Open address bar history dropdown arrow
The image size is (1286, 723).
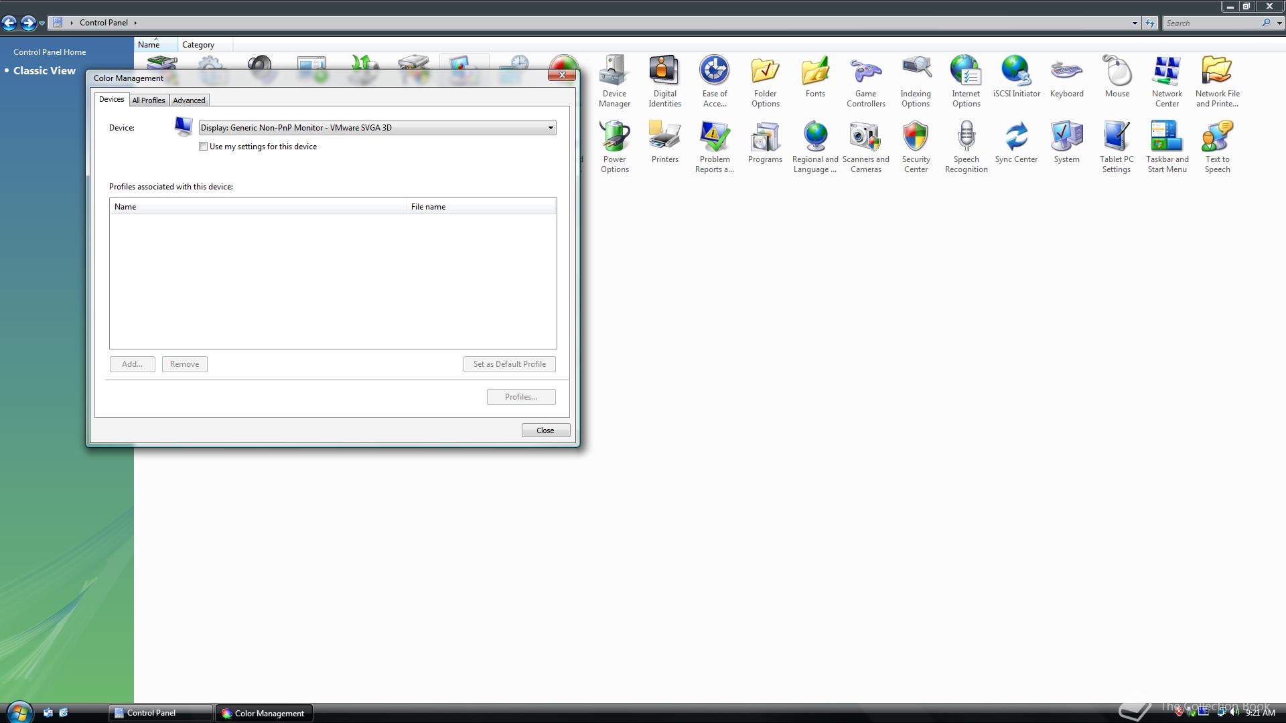pos(1135,23)
